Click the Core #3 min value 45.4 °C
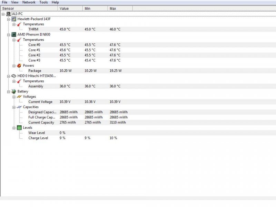This screenshot has height=207, width=276. [90, 60]
